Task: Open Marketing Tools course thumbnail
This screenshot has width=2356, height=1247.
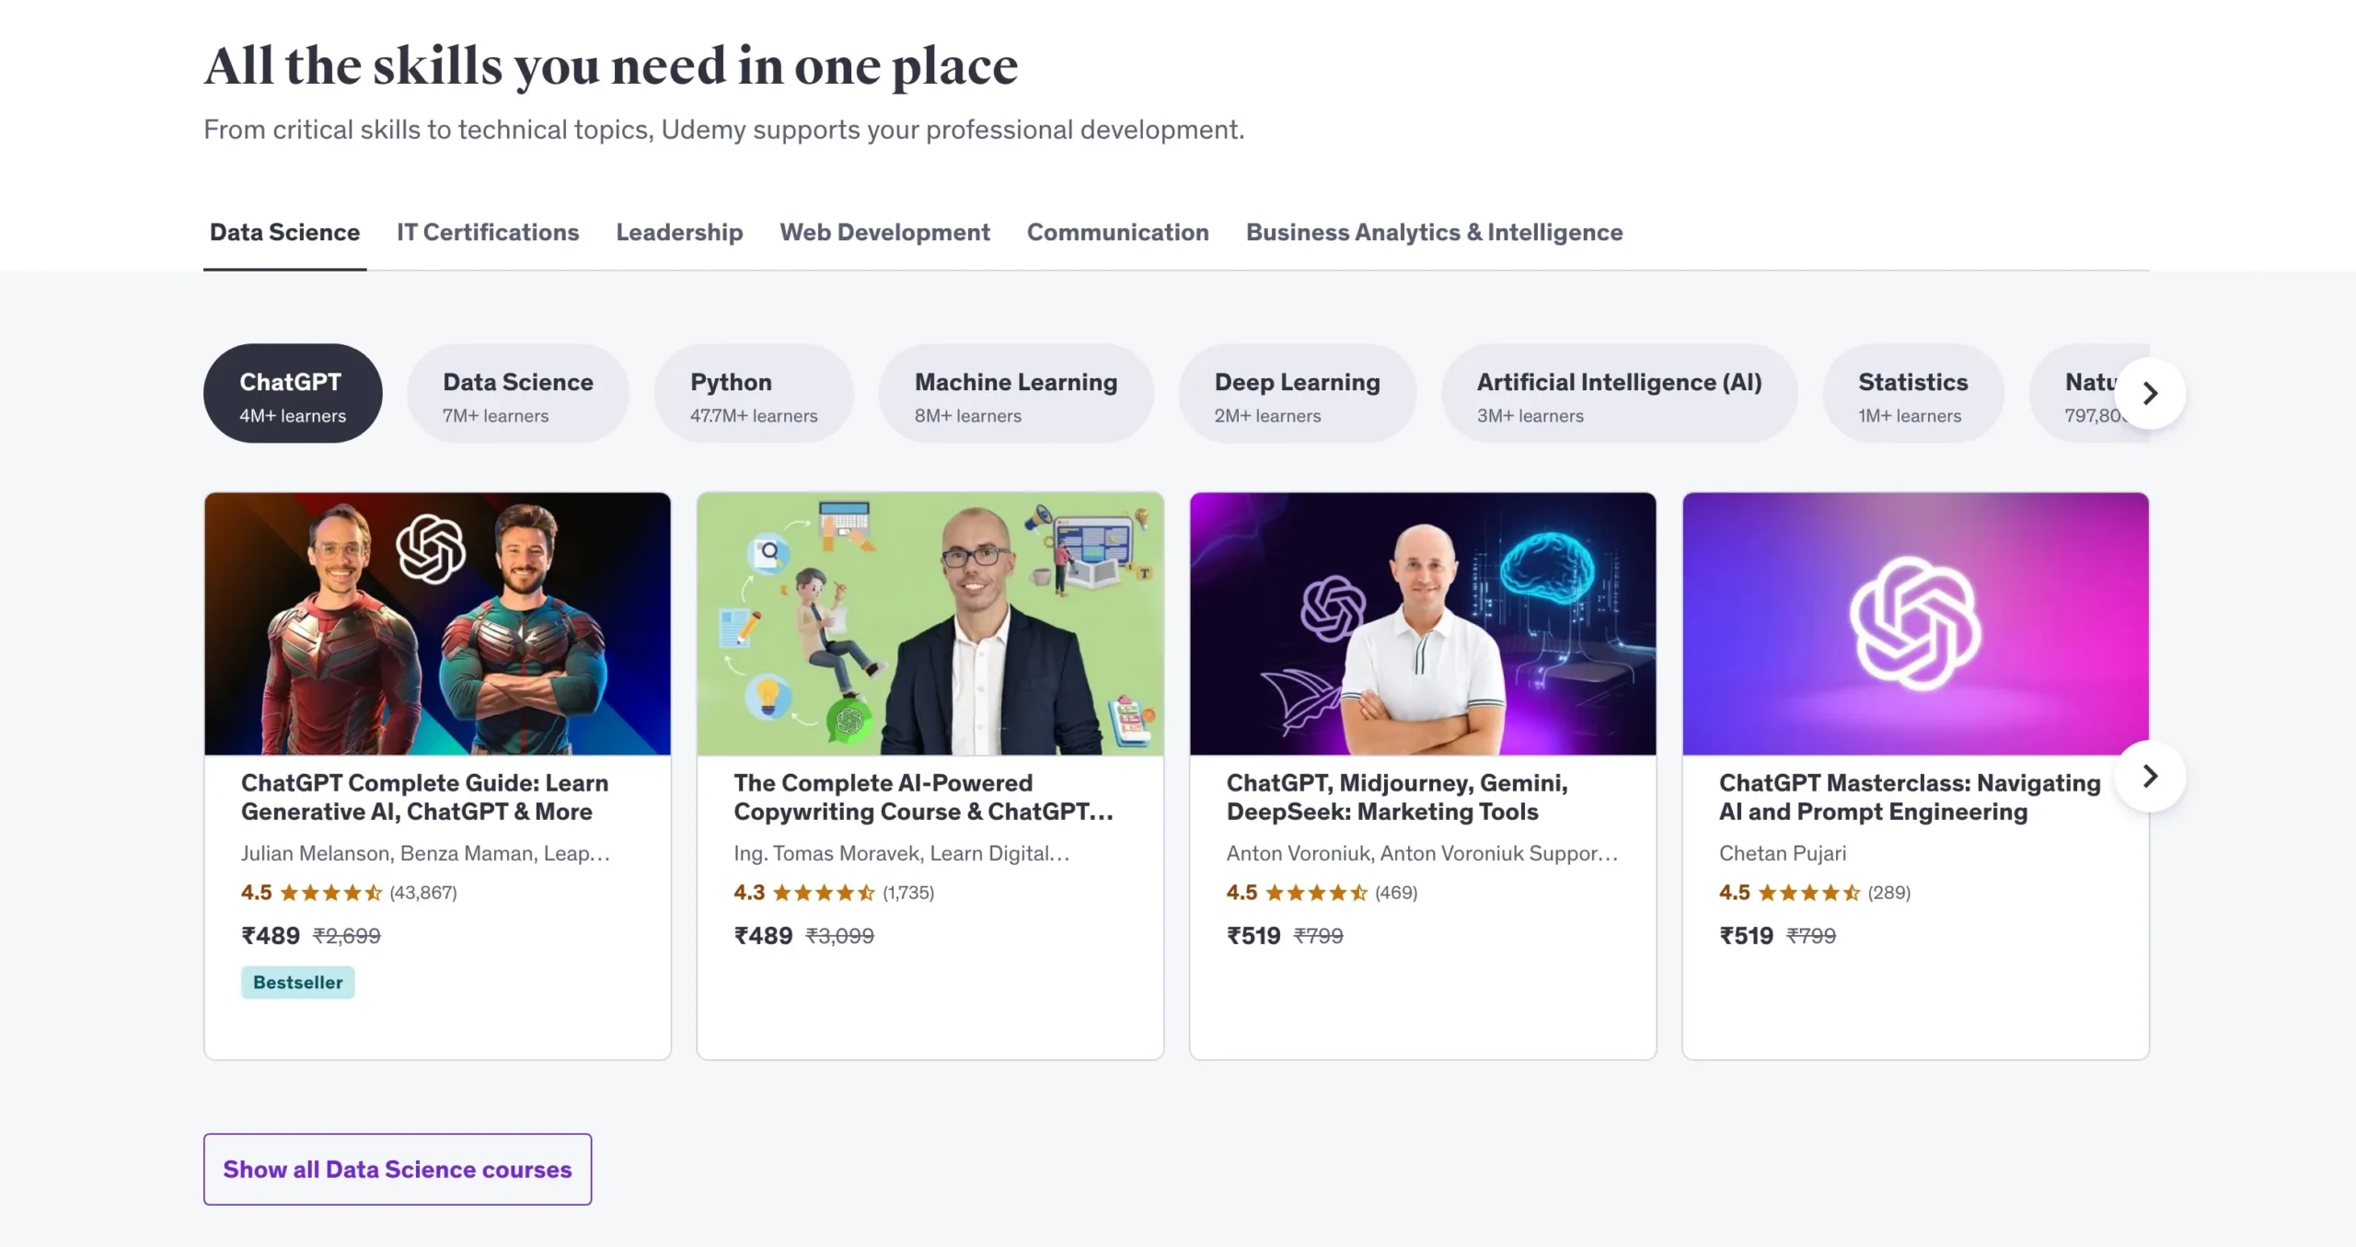Action: (1423, 624)
